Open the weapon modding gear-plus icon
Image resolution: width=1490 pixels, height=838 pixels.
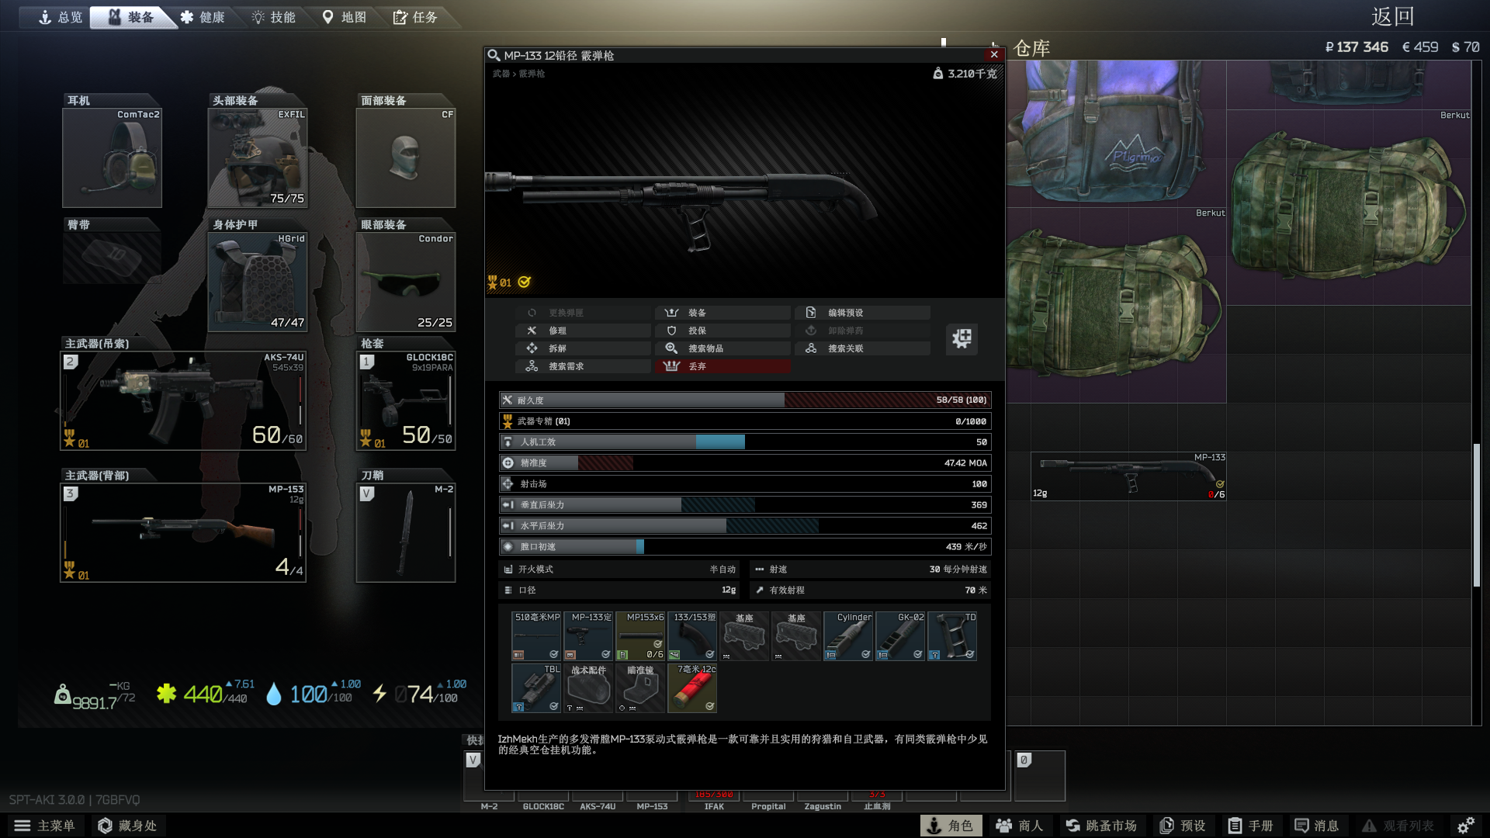point(962,338)
